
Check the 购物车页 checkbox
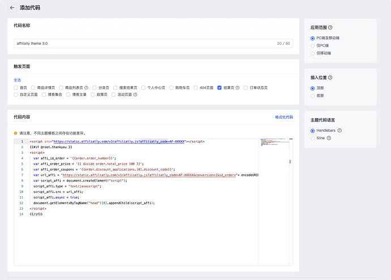point(171,88)
